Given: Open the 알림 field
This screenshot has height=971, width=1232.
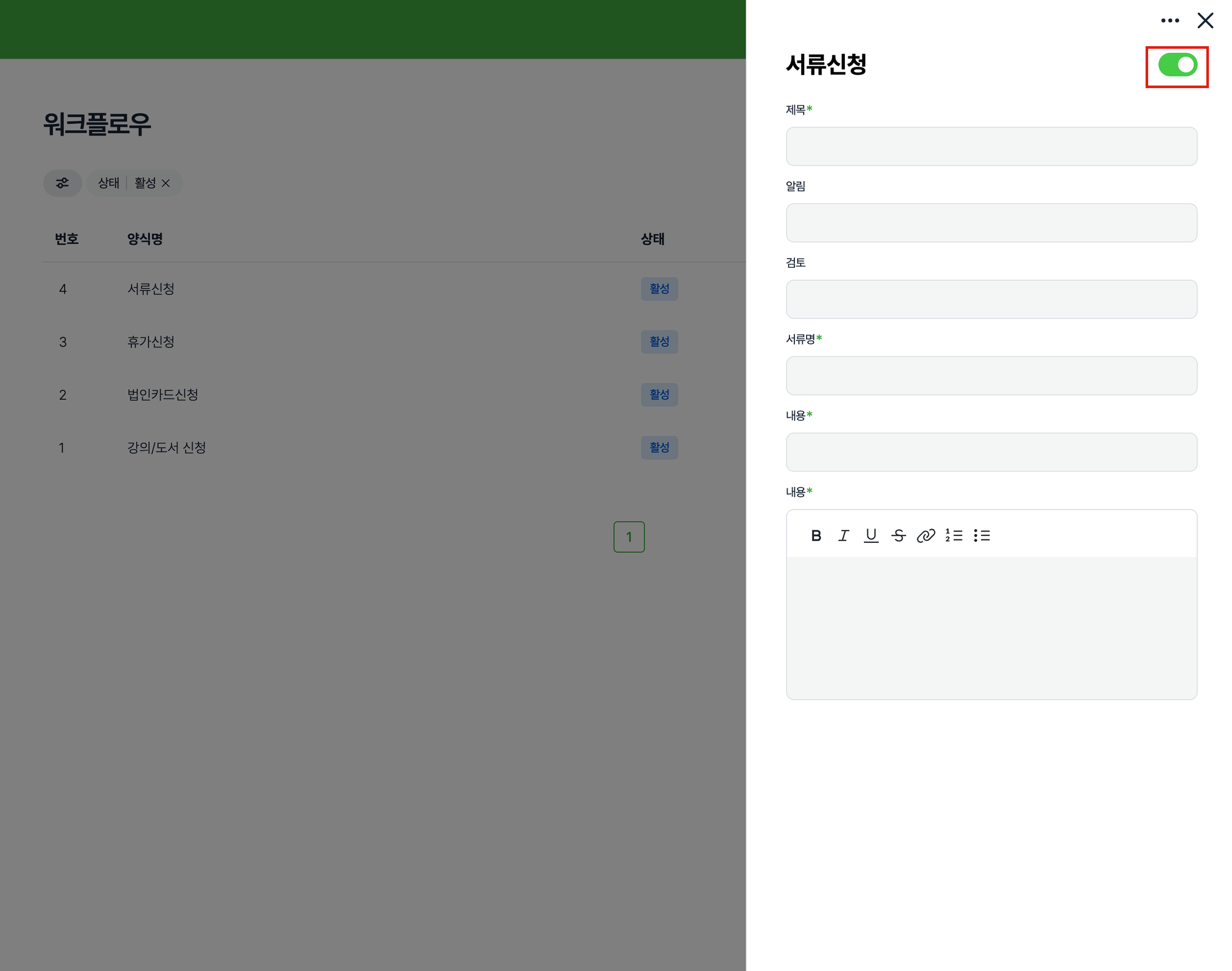Looking at the screenshot, I should (x=991, y=223).
